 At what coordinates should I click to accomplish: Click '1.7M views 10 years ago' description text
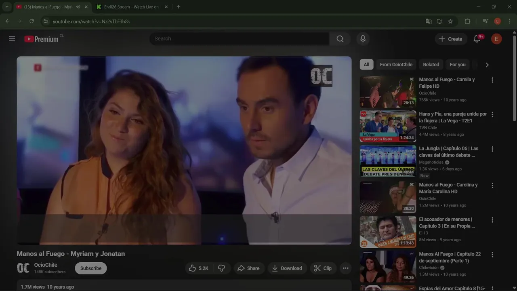click(x=47, y=287)
